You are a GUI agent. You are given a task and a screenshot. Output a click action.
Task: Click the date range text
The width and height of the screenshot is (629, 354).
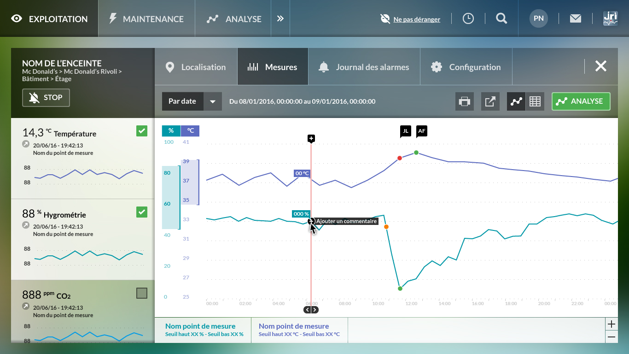302,101
